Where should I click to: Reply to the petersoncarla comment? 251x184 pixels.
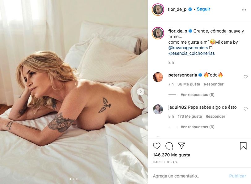click(x=214, y=84)
